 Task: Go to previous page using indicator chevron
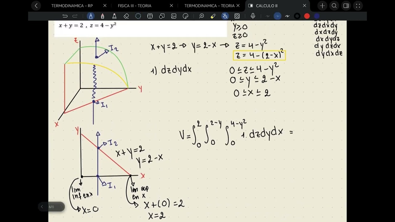click(x=42, y=207)
